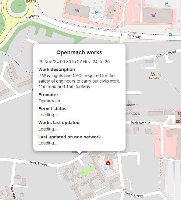This screenshot has height=200, width=181.
Task: Click the 'Promoter' heading
Action: pyautogui.click(x=48, y=95)
